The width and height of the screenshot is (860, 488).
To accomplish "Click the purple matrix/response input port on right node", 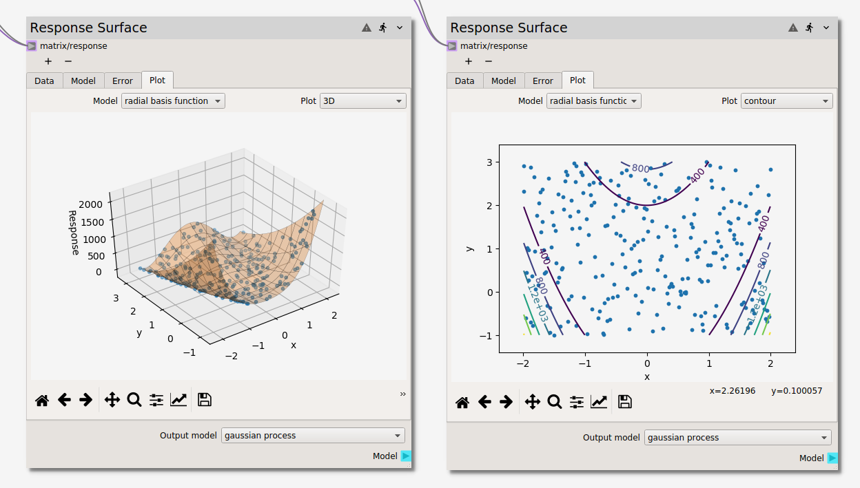I will click(452, 46).
